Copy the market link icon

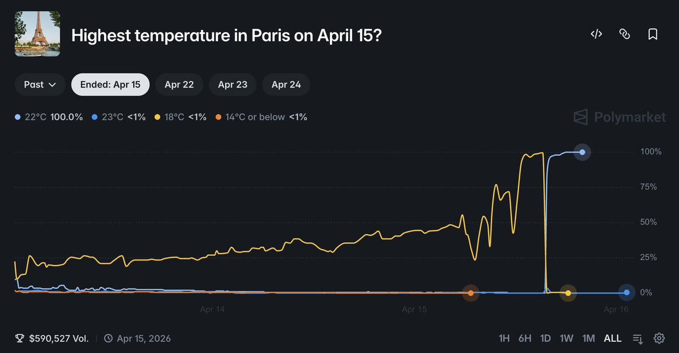[x=624, y=34]
